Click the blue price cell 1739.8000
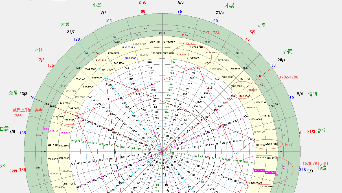Screen dimensions: 342x193 131,58
